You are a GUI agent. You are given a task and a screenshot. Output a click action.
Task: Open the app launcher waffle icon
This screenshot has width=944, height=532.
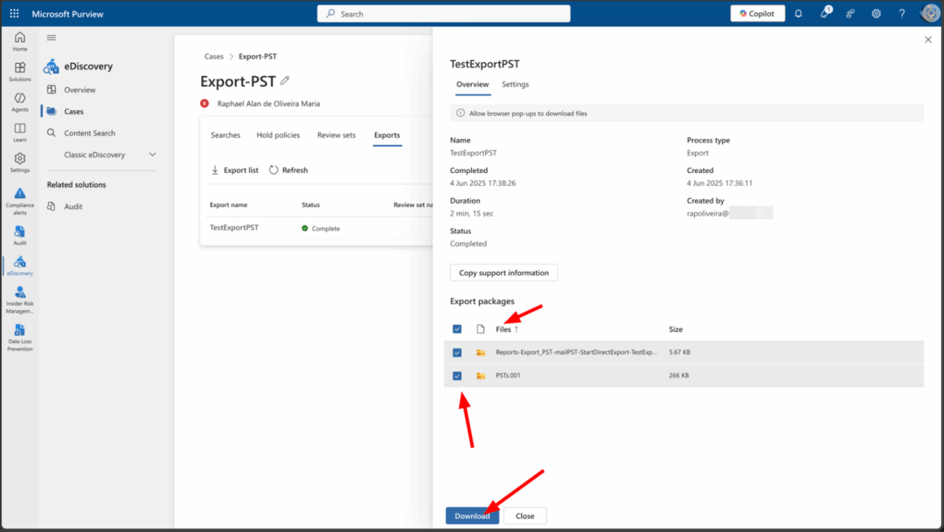15,13
